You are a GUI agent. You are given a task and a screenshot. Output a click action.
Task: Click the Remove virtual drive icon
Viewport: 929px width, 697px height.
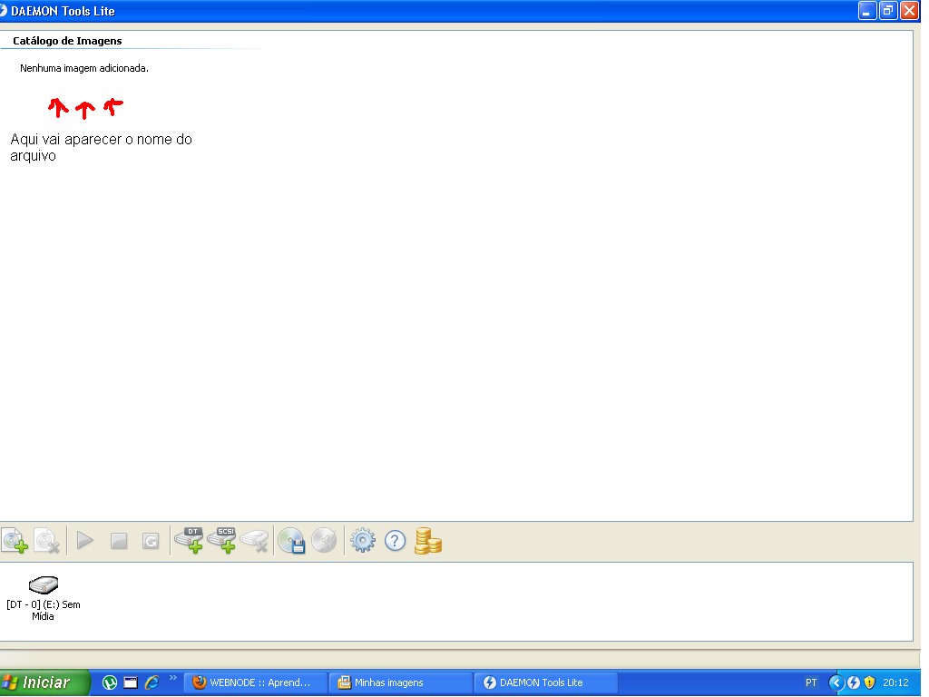click(x=255, y=541)
